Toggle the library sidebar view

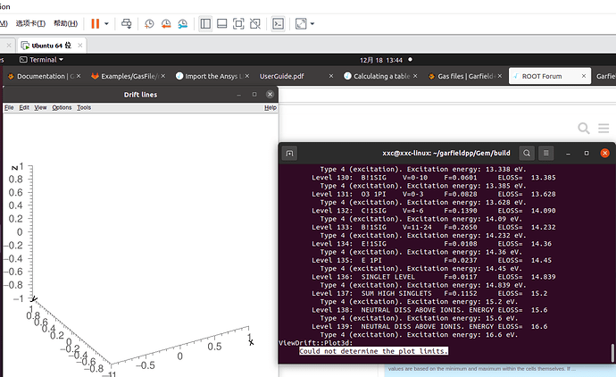(x=204, y=23)
